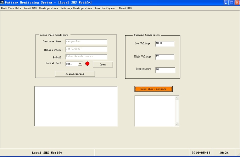Expand the Serial Port COM1 dropdown
Viewport: 240px width, 157px height.
coord(80,64)
